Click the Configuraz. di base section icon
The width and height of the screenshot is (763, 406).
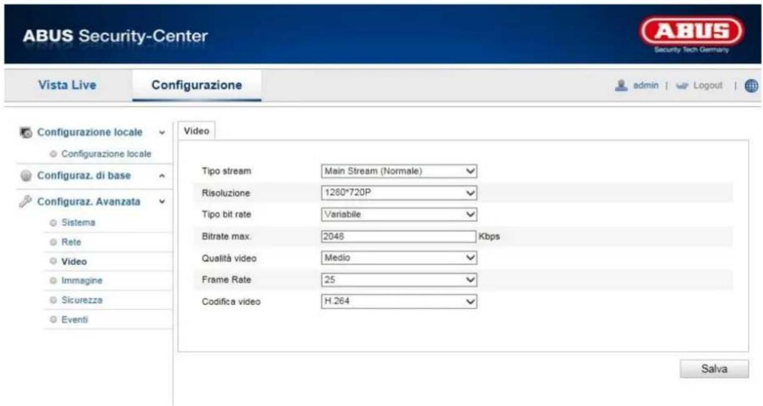click(x=26, y=176)
